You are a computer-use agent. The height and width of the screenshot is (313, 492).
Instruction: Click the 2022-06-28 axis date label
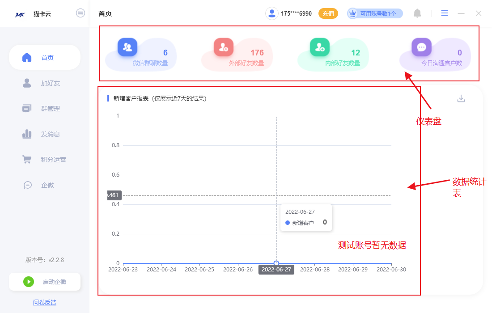click(x=315, y=270)
